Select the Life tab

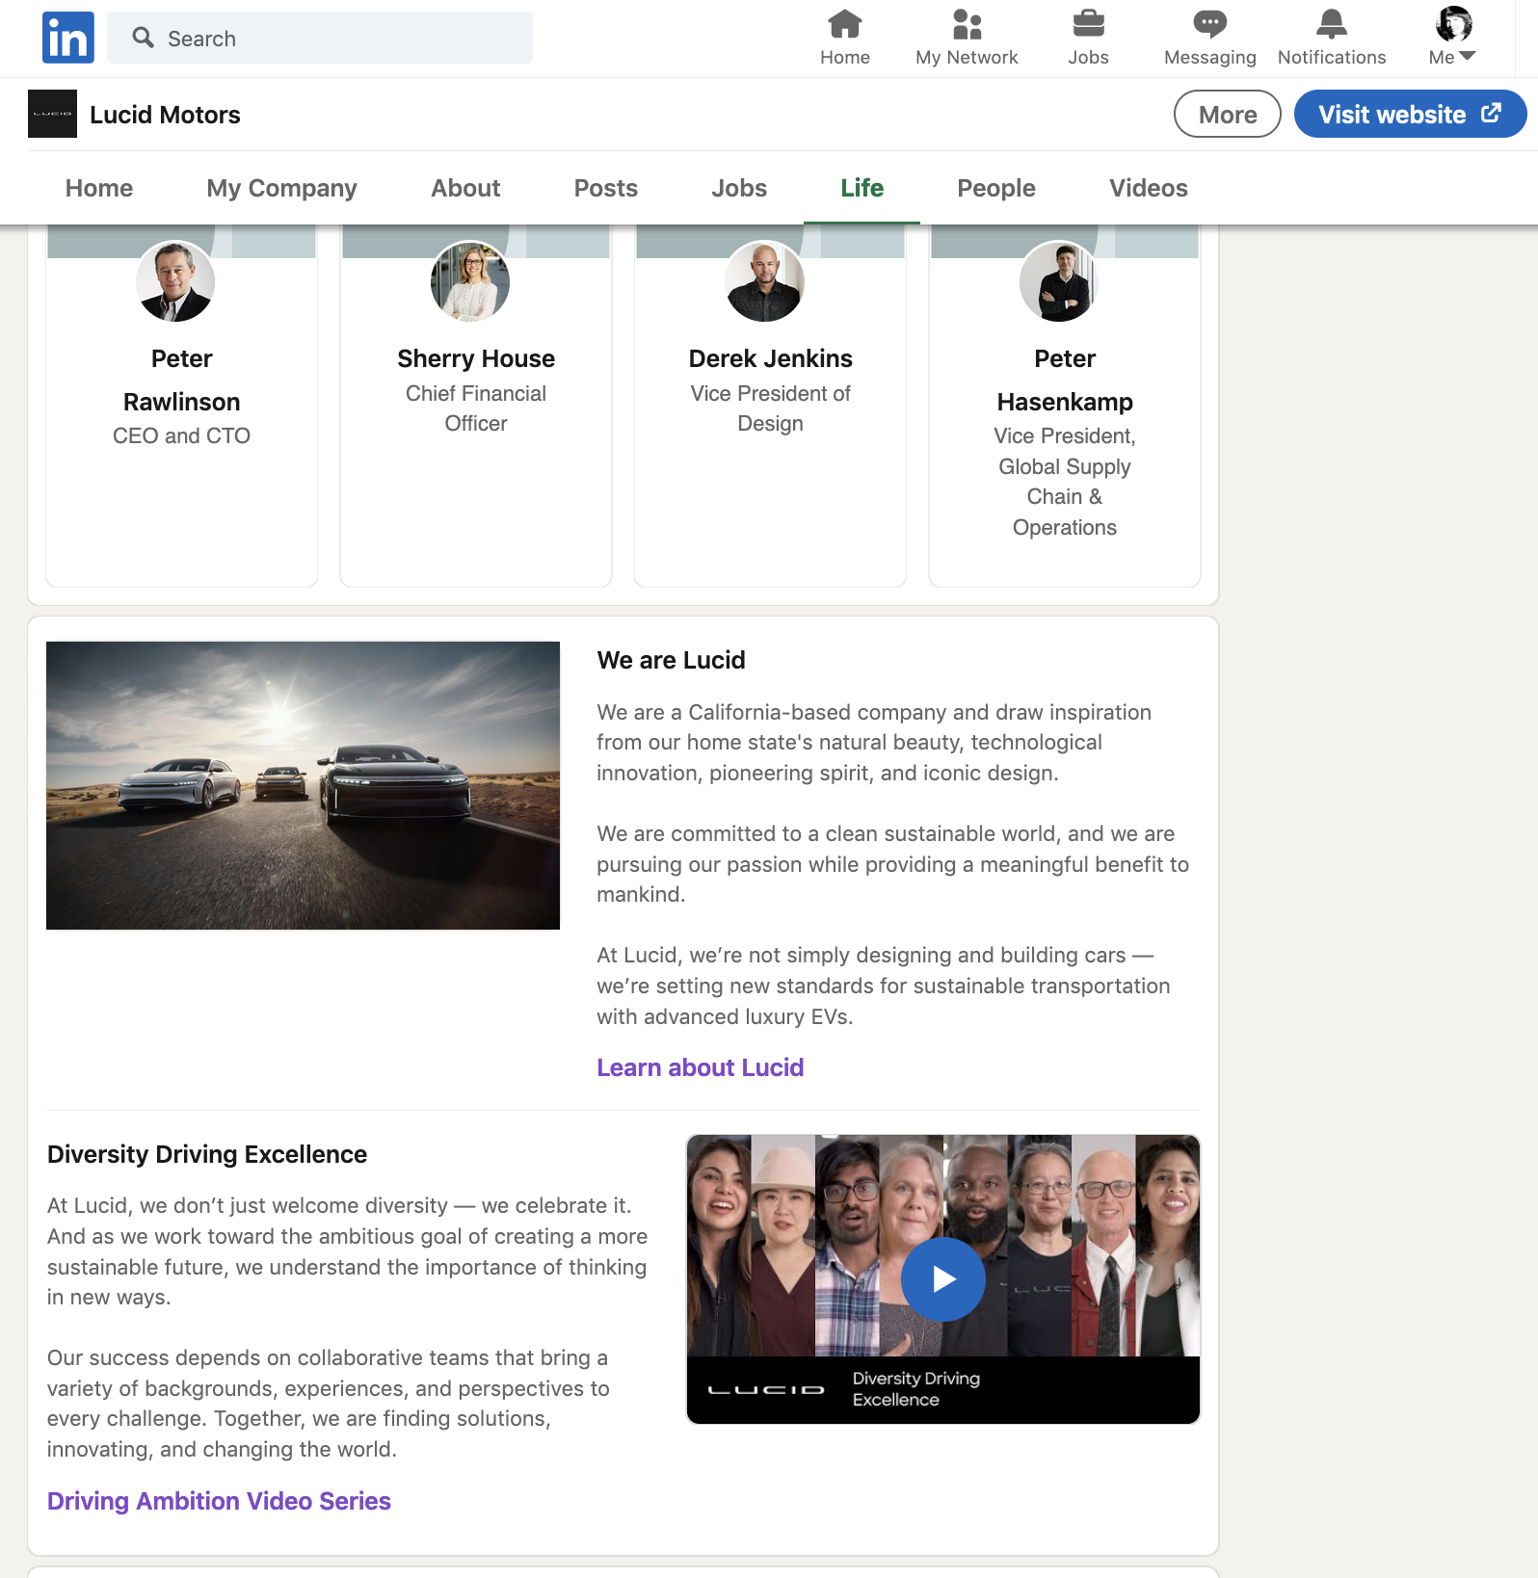point(862,188)
